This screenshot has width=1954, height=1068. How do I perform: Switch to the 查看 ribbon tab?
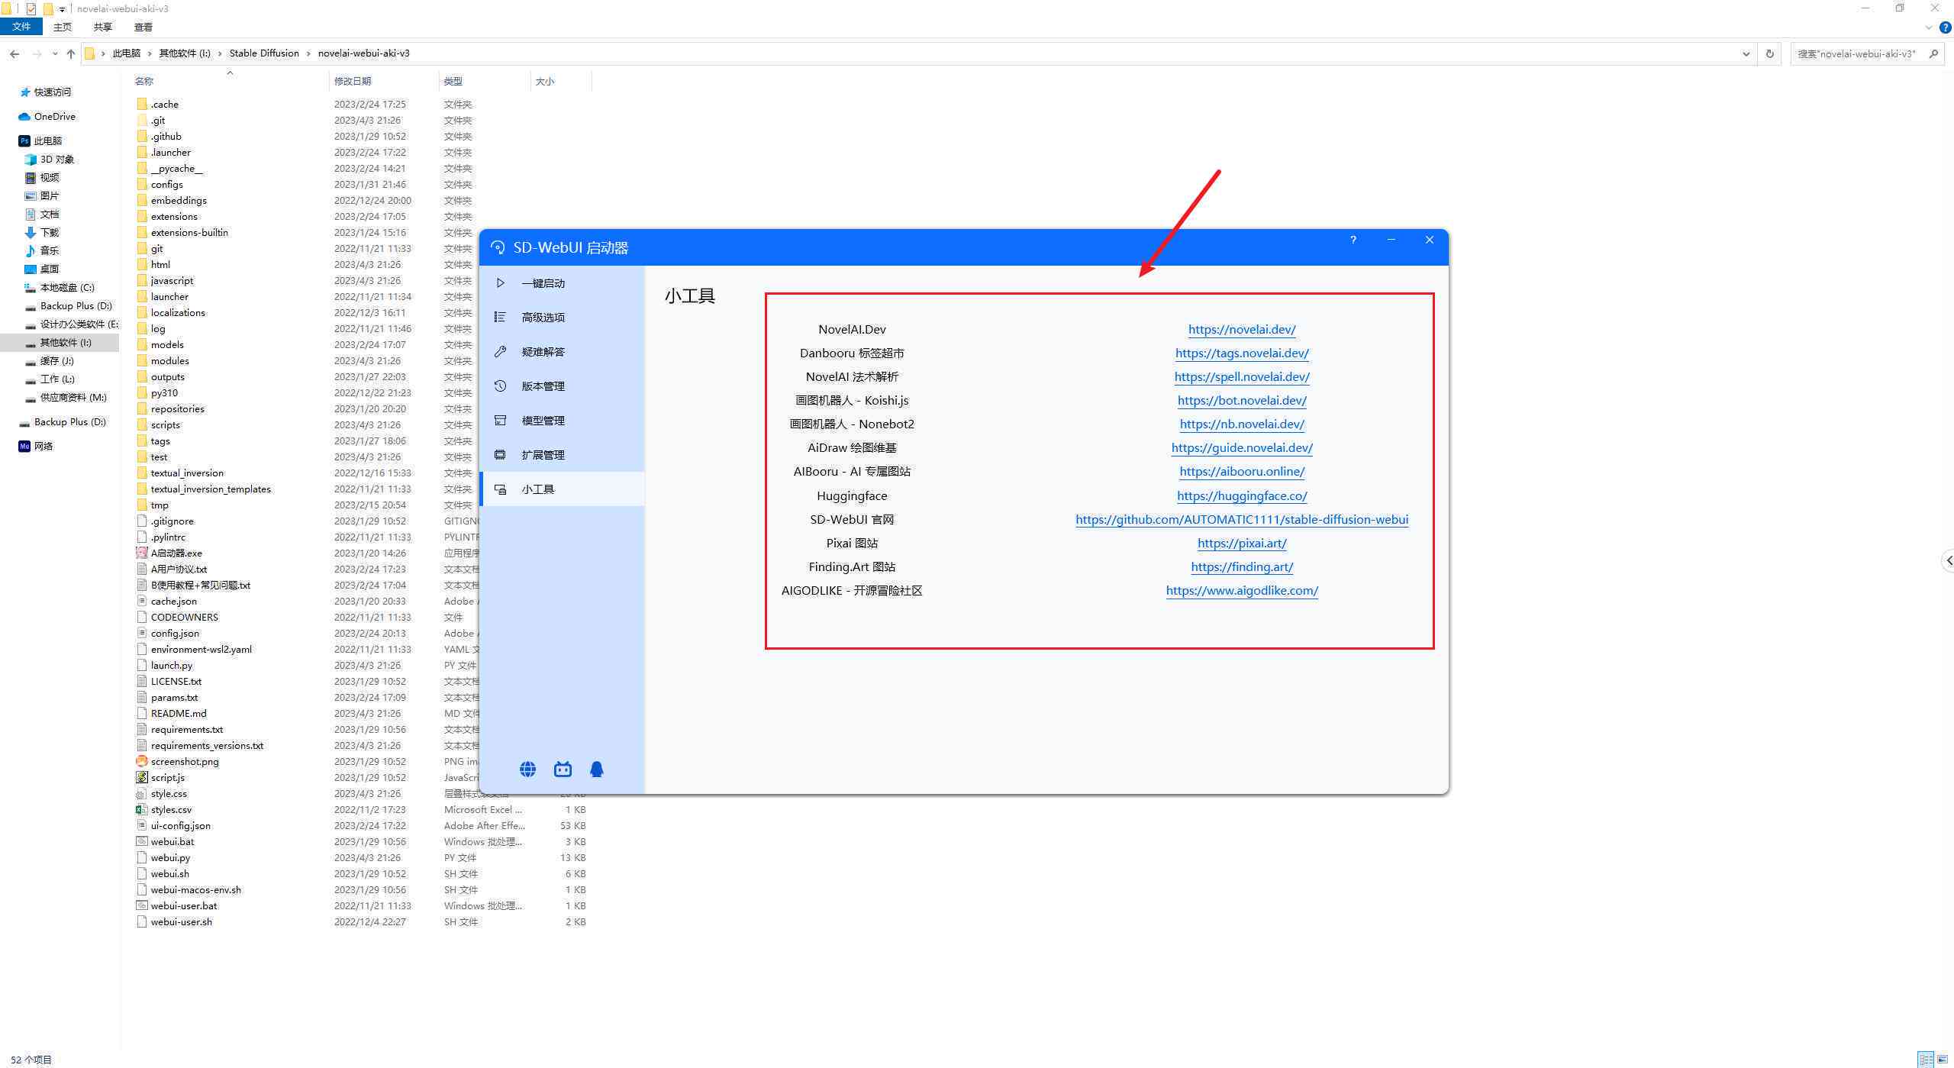(x=143, y=27)
